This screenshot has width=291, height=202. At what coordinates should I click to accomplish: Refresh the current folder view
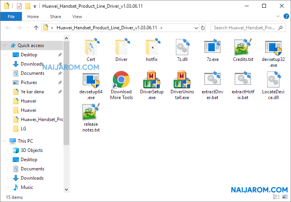click(202, 28)
